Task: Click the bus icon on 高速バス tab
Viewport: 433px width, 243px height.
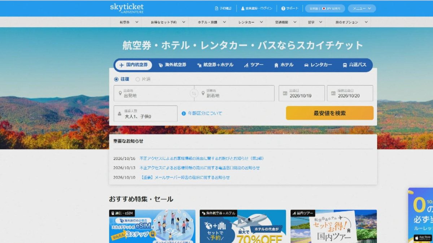Action: [x=345, y=65]
